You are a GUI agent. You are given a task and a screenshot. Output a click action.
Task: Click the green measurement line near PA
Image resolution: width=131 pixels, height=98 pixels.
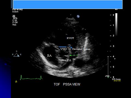[74, 55]
